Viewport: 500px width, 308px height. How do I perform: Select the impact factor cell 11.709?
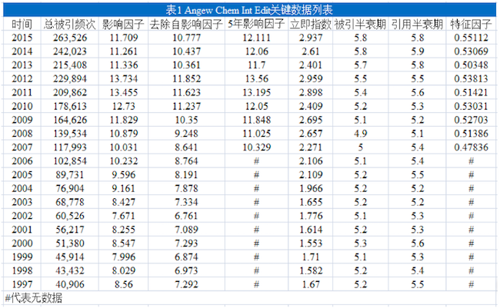124,38
